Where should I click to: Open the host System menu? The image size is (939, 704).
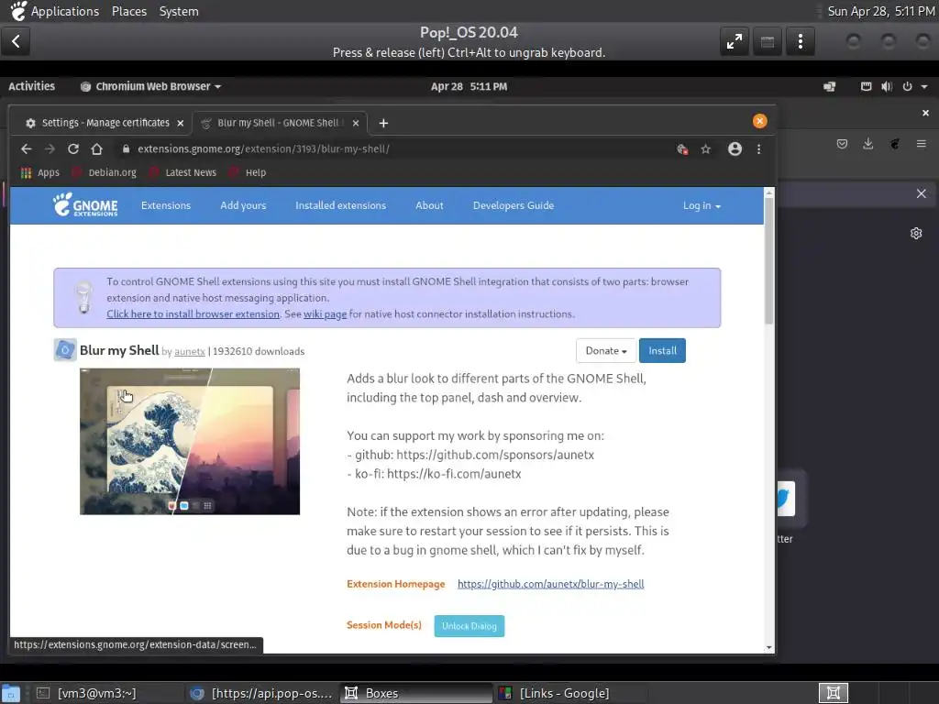point(179,11)
